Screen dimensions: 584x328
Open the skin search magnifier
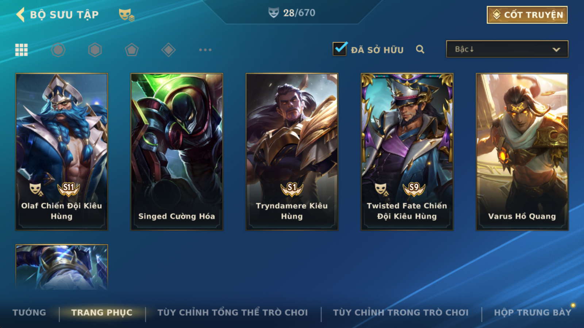[420, 49]
